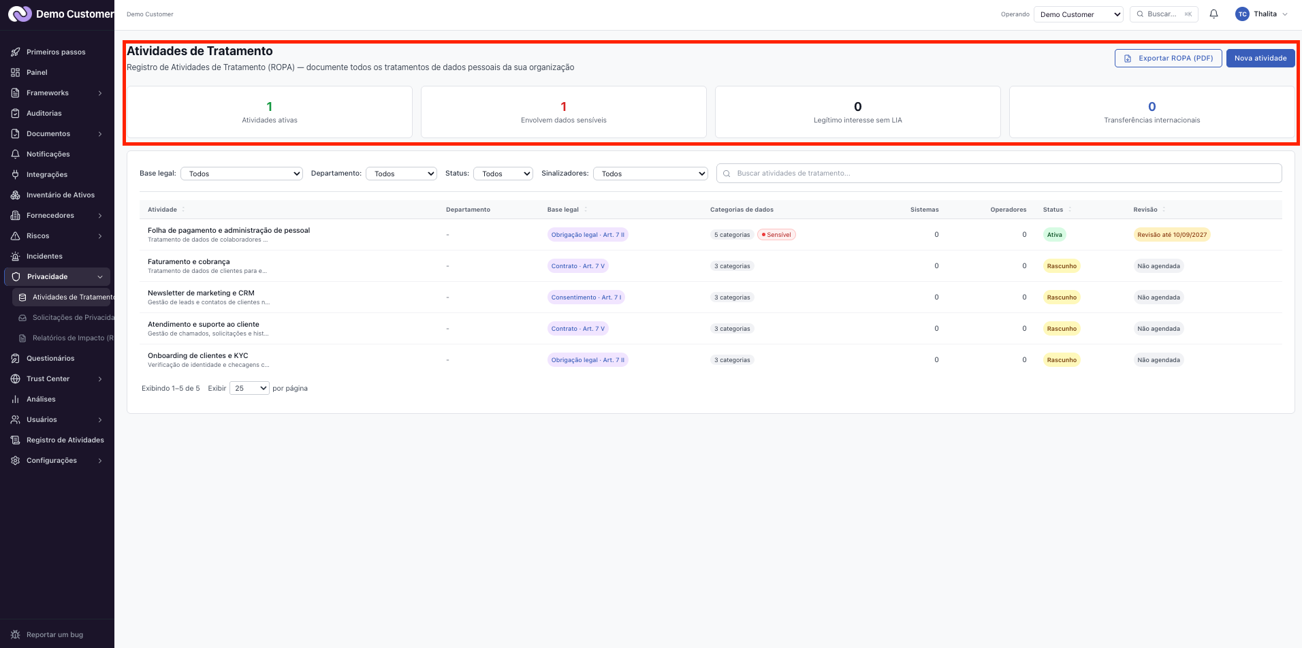The width and height of the screenshot is (1302, 648).
Task: Click the Painel dashboard icon
Action: pyautogui.click(x=15, y=72)
